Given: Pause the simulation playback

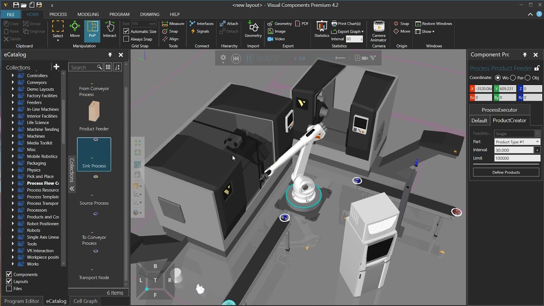Looking at the screenshot, I should (249, 58).
